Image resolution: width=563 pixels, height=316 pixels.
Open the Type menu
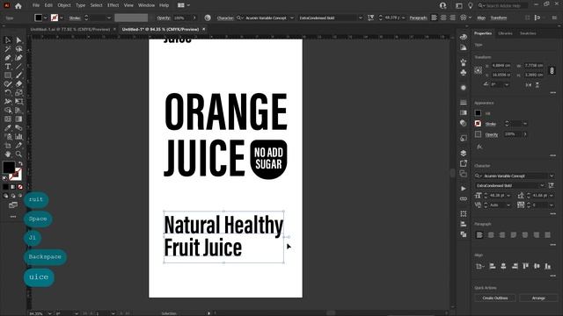[80, 5]
